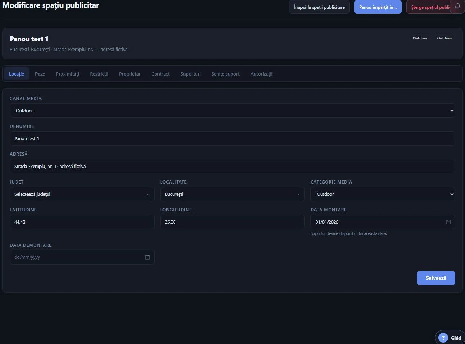This screenshot has height=344, width=465.
Task: Click the Salvează button
Action: click(436, 278)
